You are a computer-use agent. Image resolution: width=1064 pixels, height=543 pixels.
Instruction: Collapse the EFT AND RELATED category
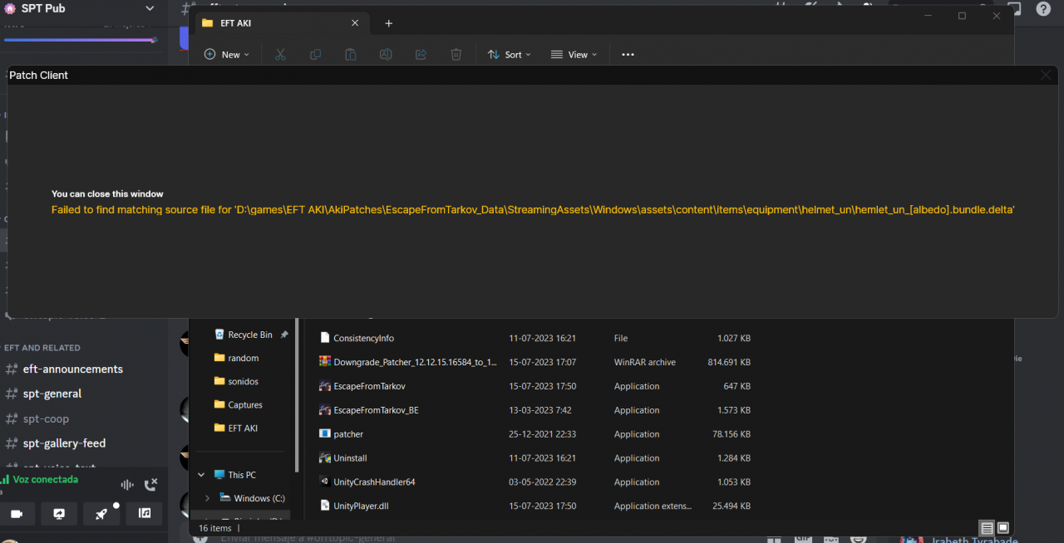coord(42,348)
